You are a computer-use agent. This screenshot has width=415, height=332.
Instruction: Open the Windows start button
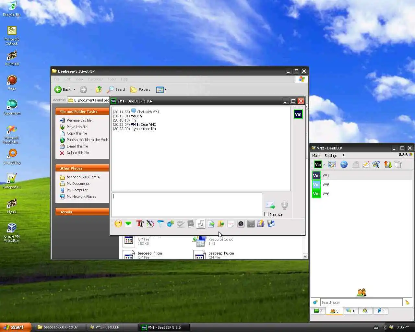16,327
